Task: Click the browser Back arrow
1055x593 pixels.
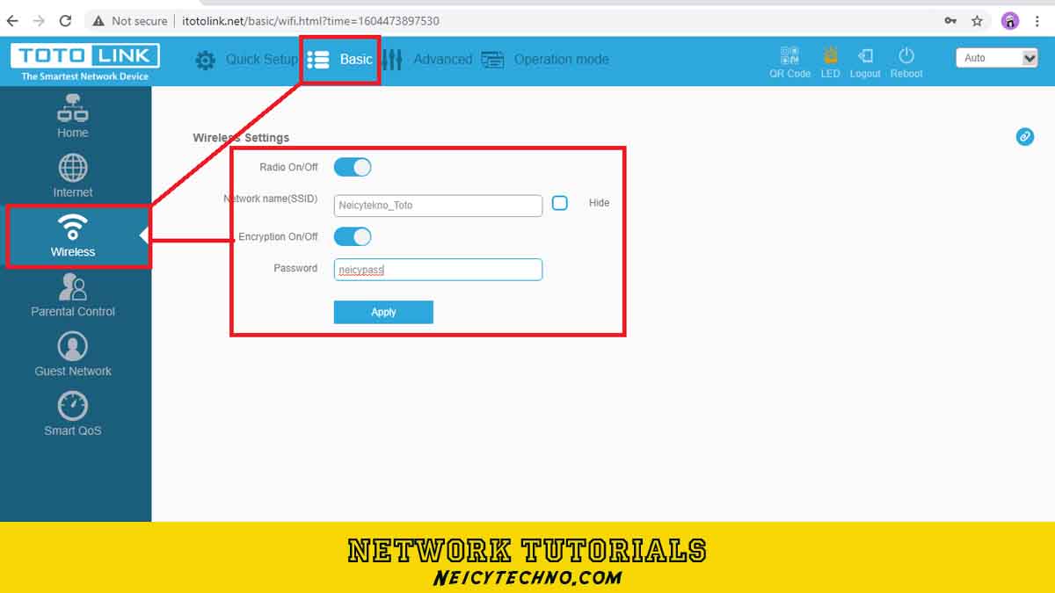Action: click(x=12, y=20)
